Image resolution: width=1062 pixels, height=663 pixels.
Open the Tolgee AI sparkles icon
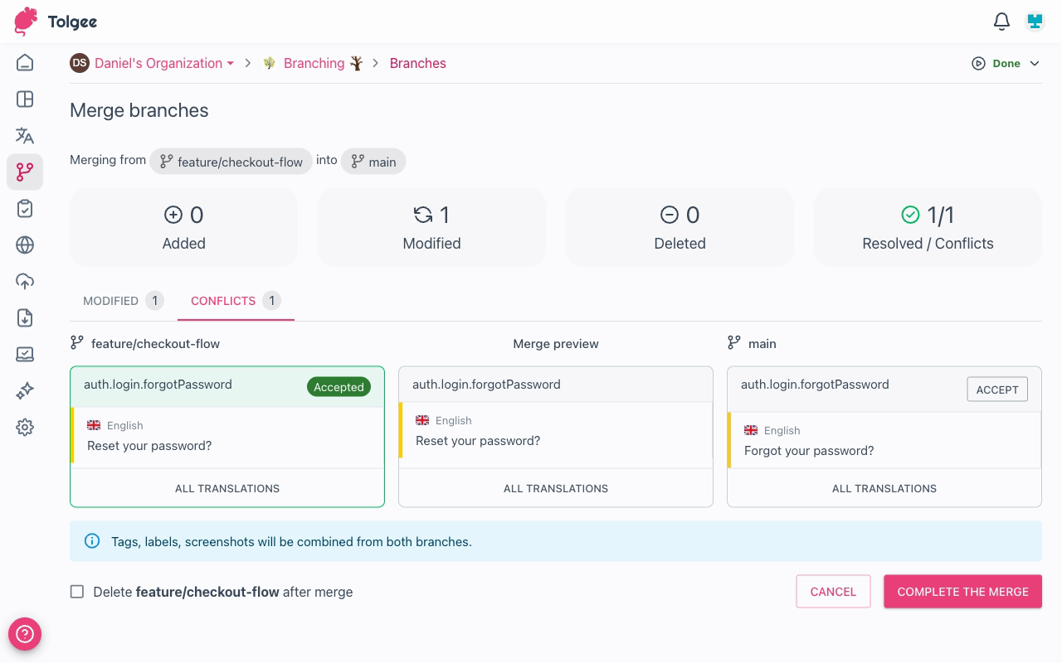coord(24,390)
